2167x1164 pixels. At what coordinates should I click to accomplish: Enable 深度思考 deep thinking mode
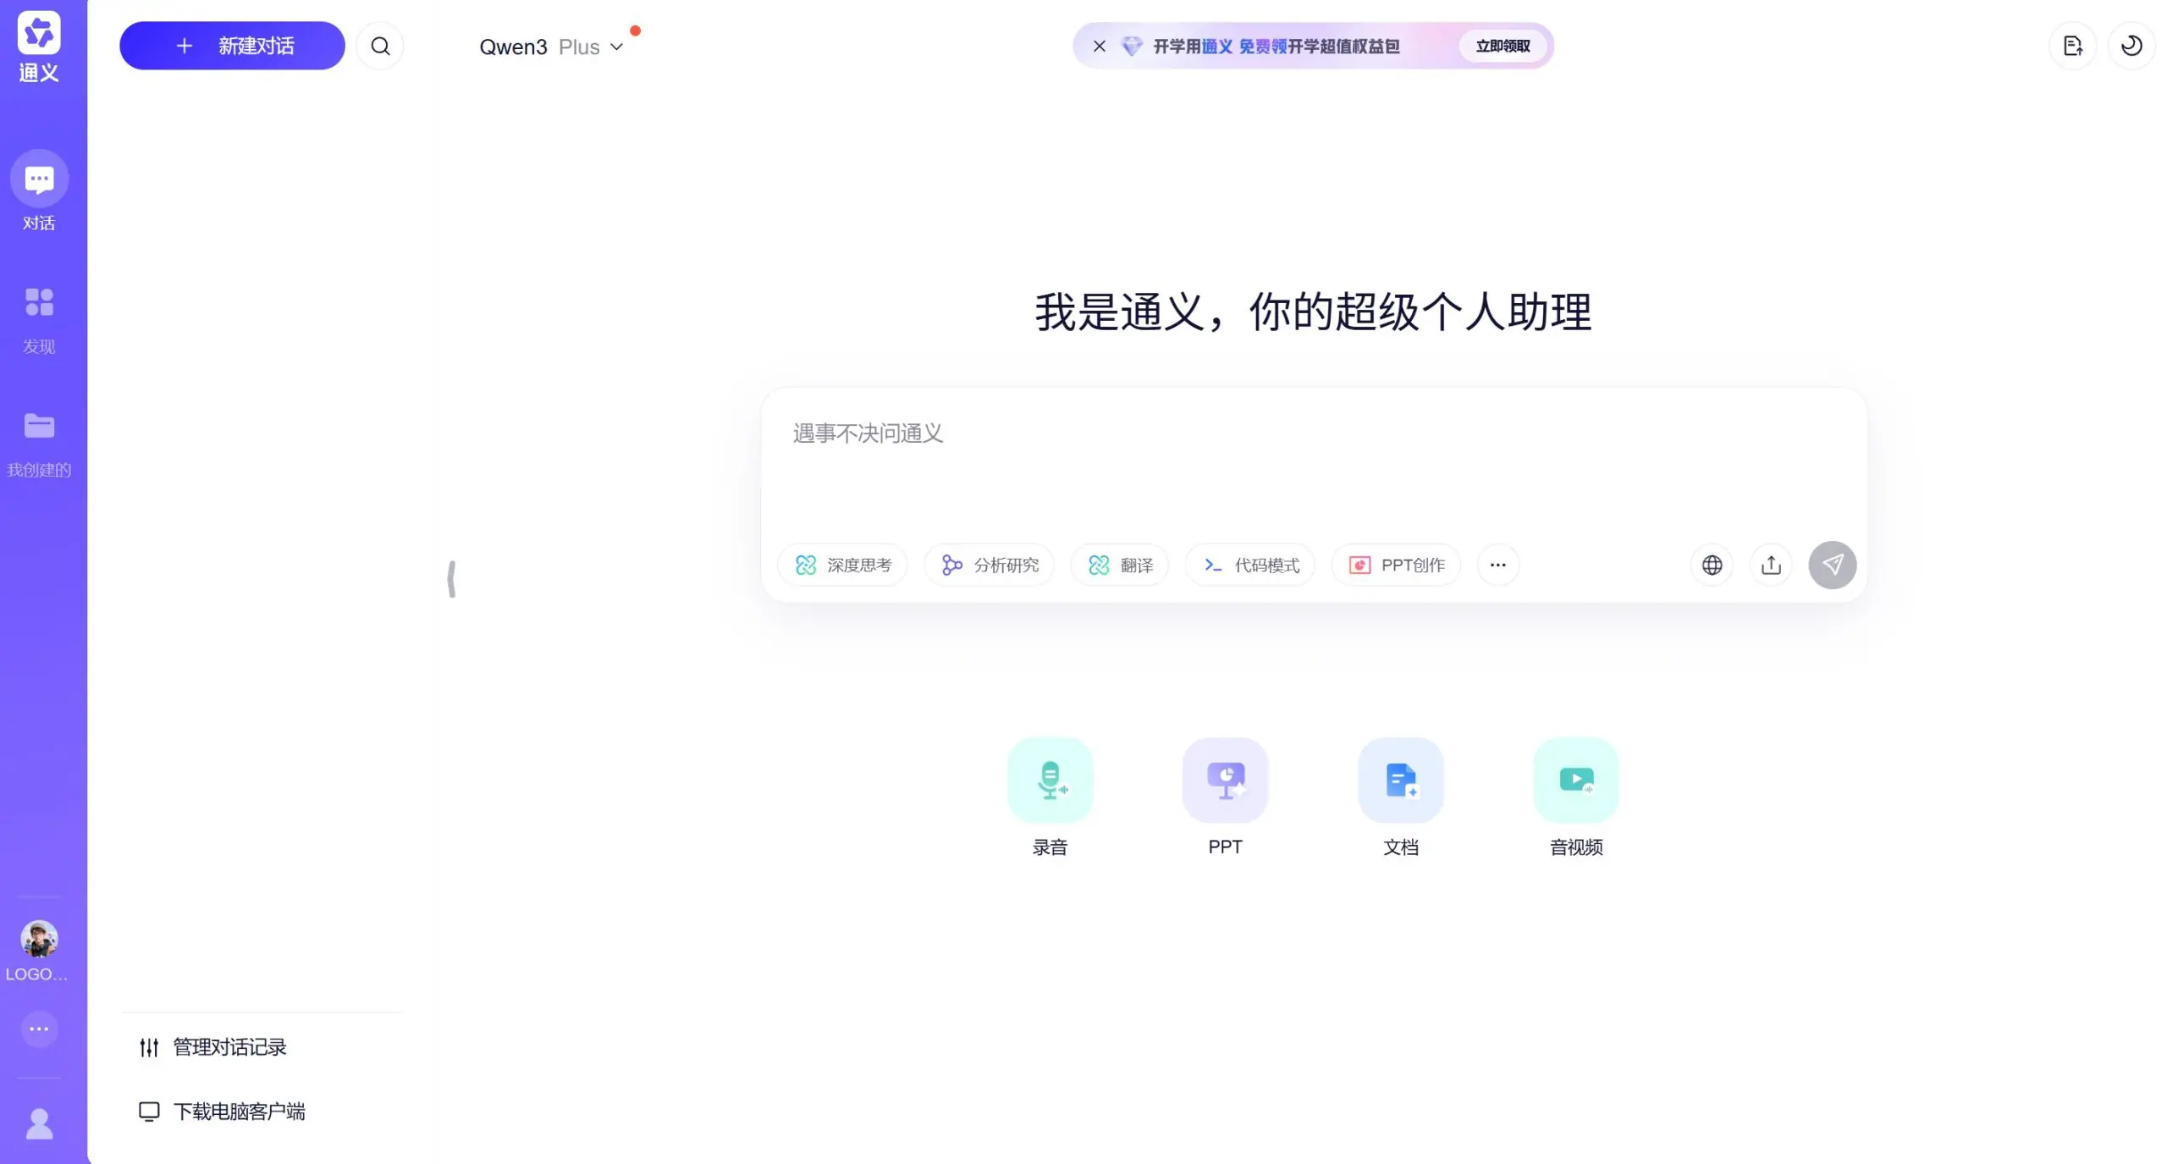pyautogui.click(x=842, y=565)
